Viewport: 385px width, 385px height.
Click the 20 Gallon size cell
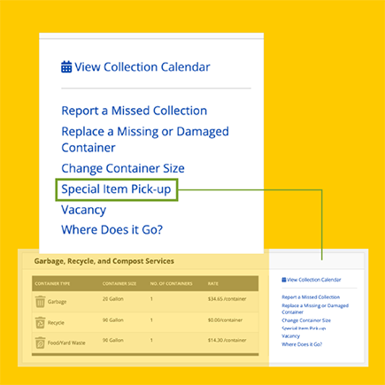(113, 299)
